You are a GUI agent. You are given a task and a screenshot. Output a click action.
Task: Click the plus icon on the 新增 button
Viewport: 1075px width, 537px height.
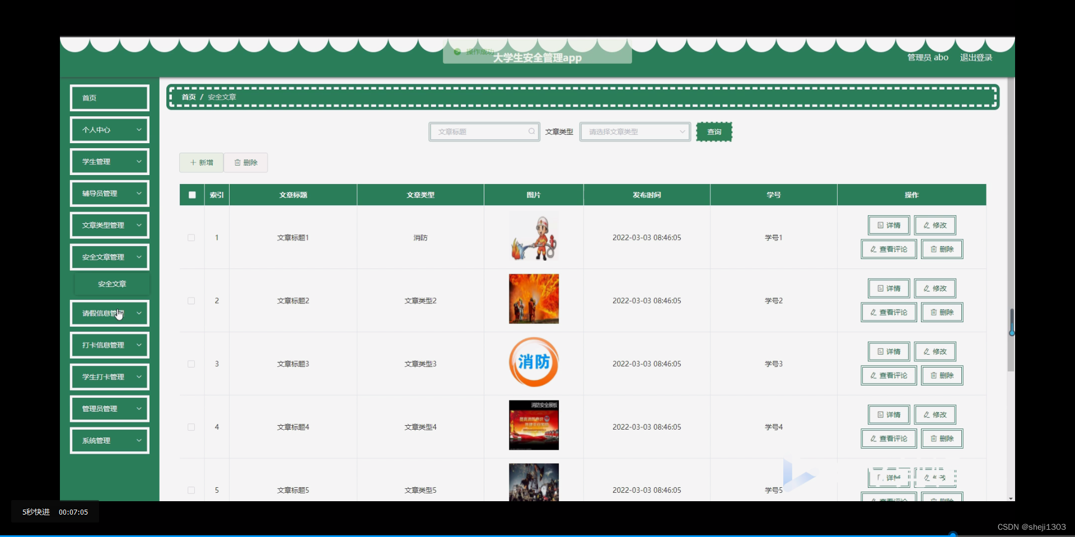pos(193,162)
